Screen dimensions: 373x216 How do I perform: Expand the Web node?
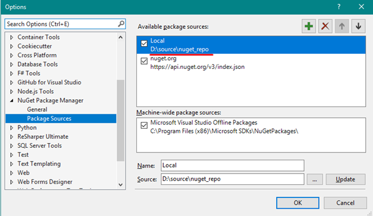[11, 173]
